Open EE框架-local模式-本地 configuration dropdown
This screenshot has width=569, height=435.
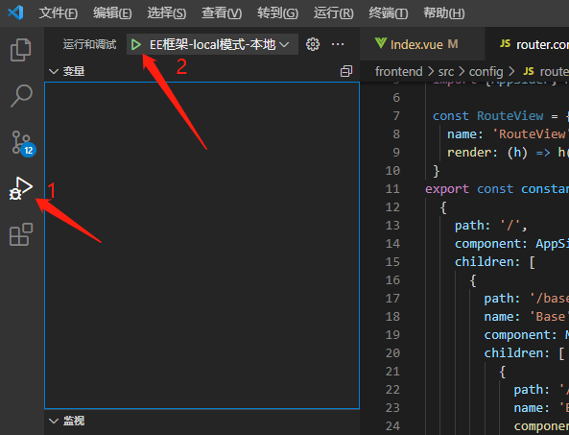coord(219,45)
